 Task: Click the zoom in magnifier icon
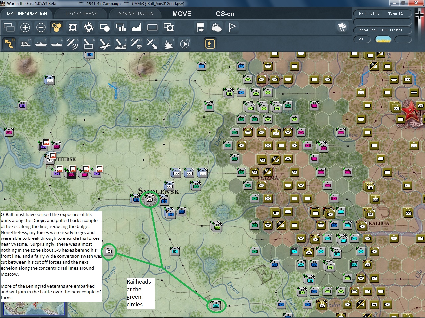(x=25, y=27)
